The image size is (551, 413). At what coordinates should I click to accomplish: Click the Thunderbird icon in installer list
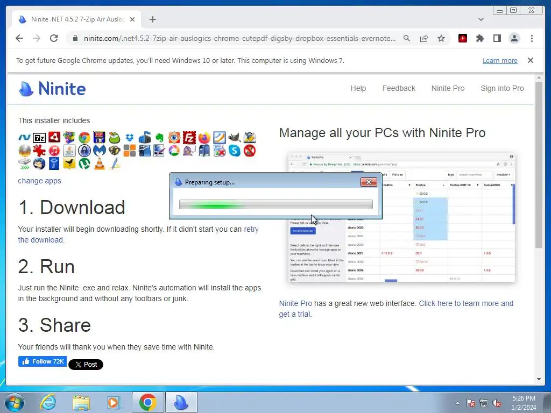point(39,163)
